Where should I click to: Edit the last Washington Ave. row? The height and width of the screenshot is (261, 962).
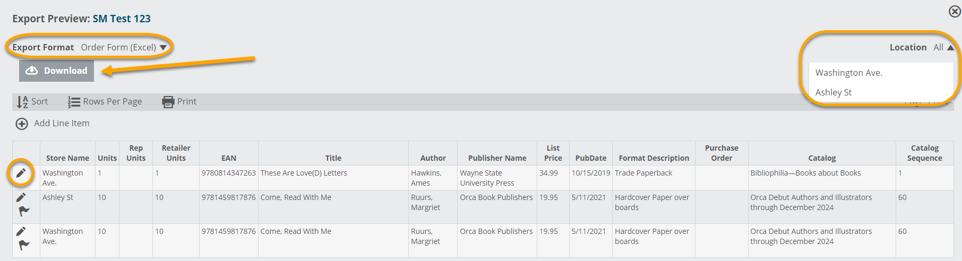21,232
